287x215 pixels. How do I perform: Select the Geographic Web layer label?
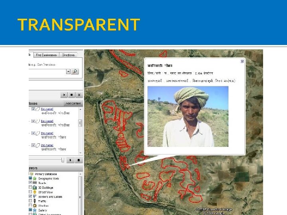click(49, 179)
